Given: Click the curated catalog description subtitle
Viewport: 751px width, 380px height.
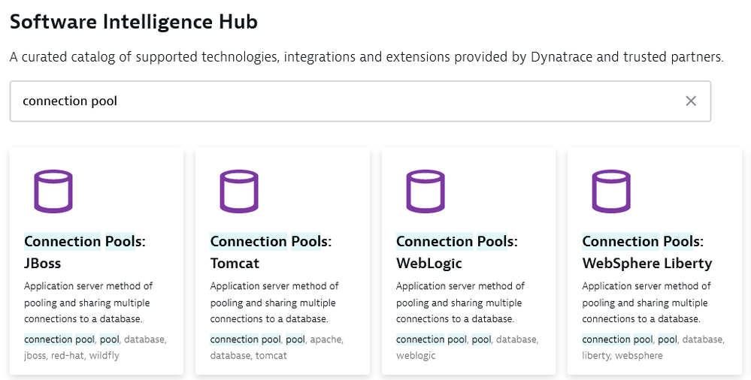Looking at the screenshot, I should click(366, 58).
